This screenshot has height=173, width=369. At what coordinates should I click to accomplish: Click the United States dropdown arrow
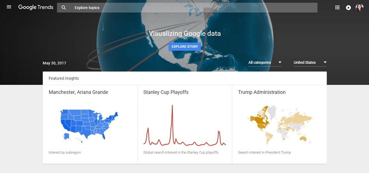click(325, 63)
